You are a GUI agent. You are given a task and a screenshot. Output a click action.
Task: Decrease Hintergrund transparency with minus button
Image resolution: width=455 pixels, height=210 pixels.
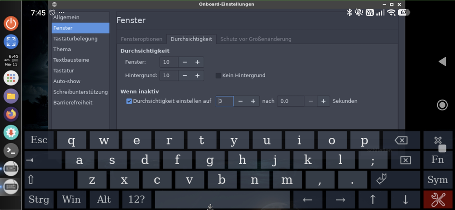[x=185, y=75]
